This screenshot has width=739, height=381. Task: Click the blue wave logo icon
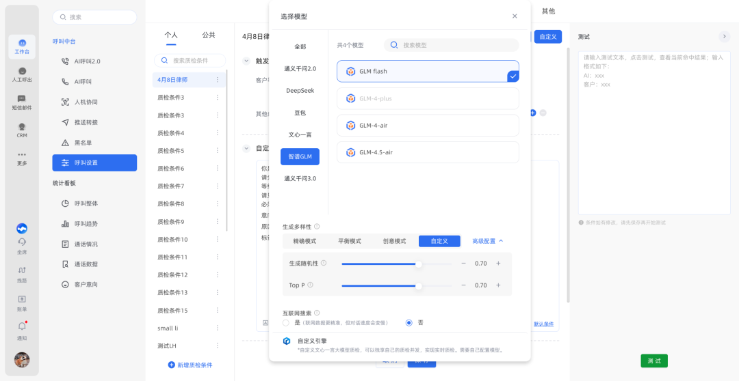pos(22,229)
